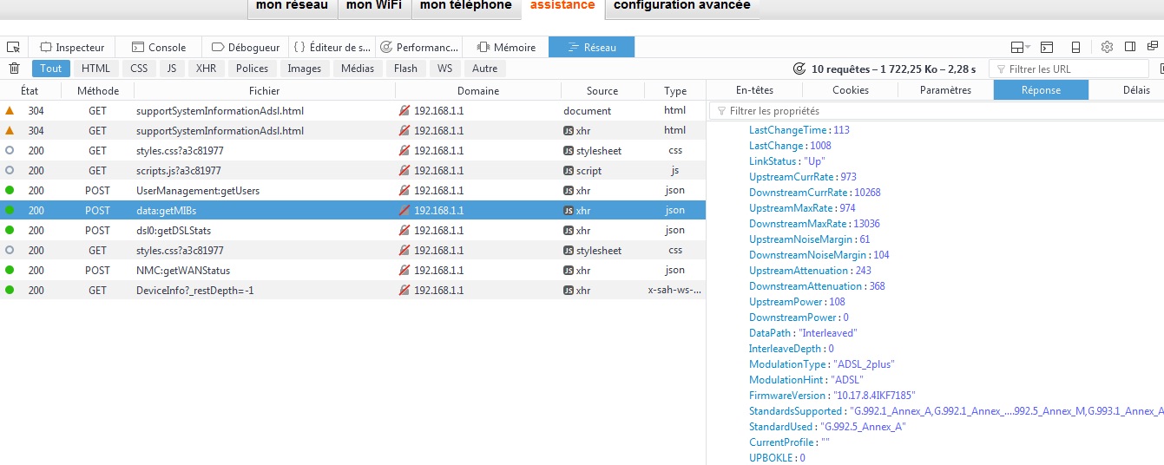Show the Paramètres details tab
The height and width of the screenshot is (465, 1164).
[x=946, y=90]
